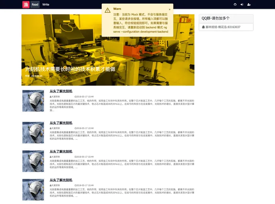The image size is (275, 204).
Task: Click the register user-plus icon
Action: pyautogui.click(x=249, y=4)
